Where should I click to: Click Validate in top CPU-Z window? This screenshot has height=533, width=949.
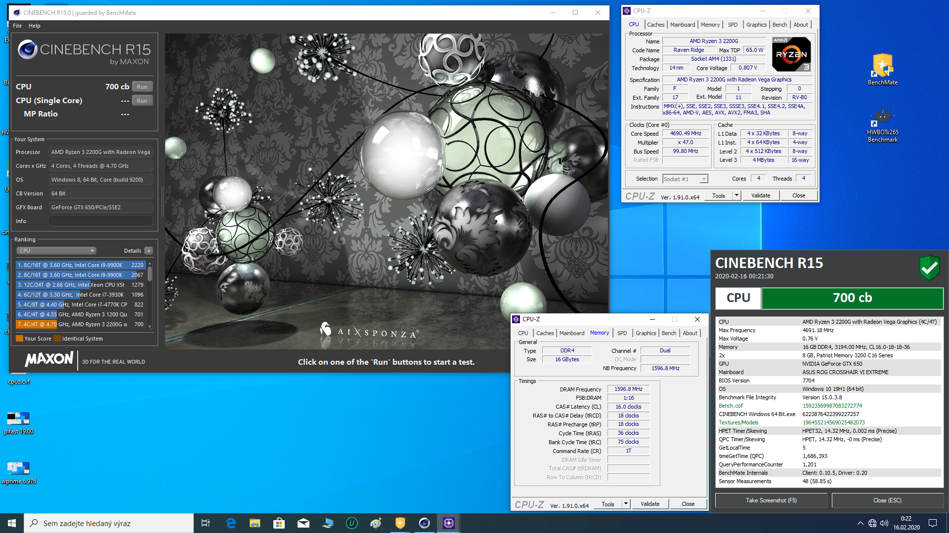[x=761, y=195]
